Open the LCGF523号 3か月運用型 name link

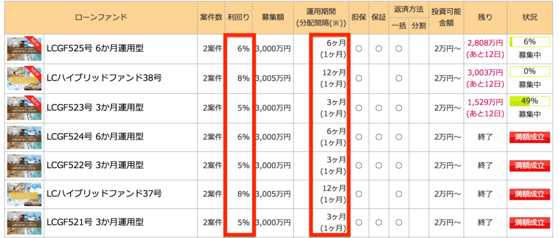[94, 108]
